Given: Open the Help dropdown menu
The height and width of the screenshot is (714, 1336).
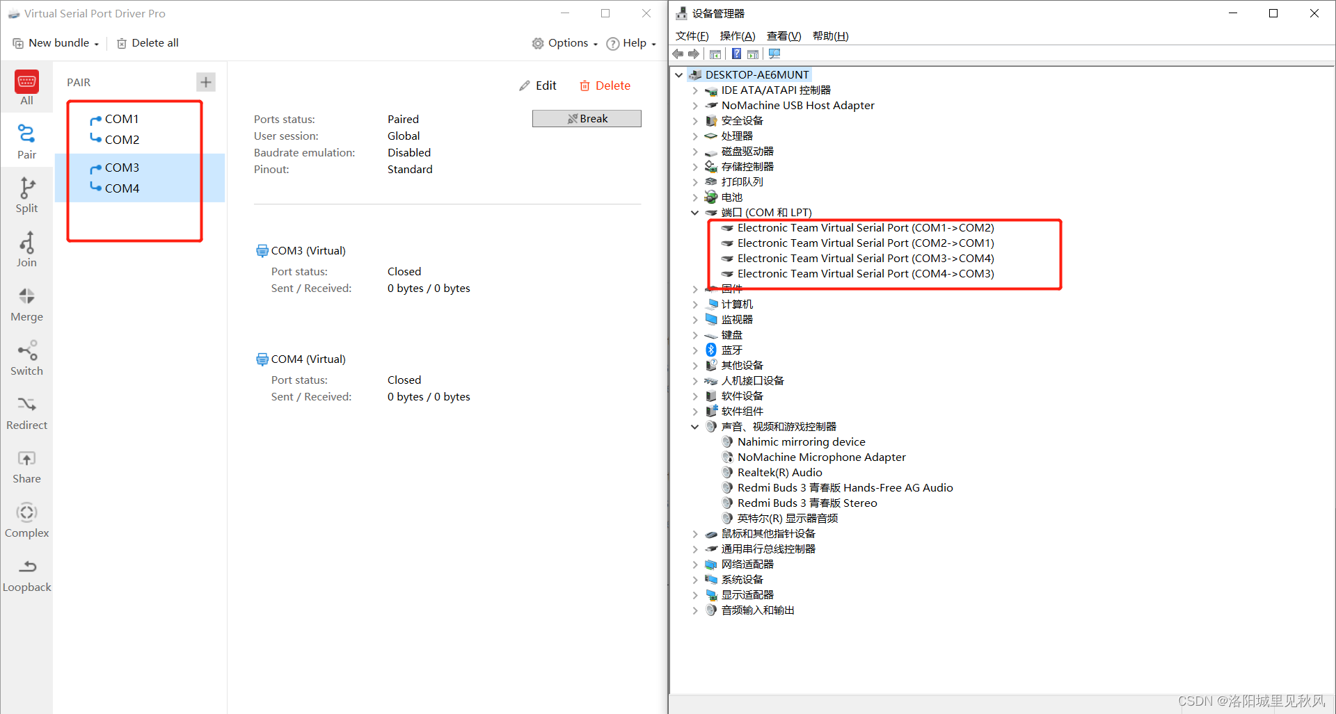Looking at the screenshot, I should click(631, 43).
